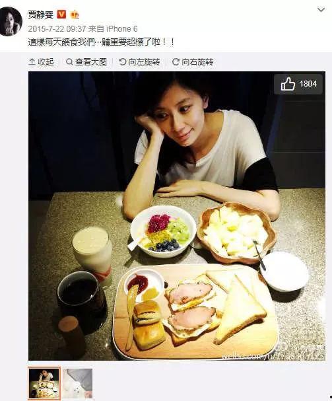The image size is (332, 401).
Task: Click the clockwise rotate arrow icon
Action: coord(176,62)
